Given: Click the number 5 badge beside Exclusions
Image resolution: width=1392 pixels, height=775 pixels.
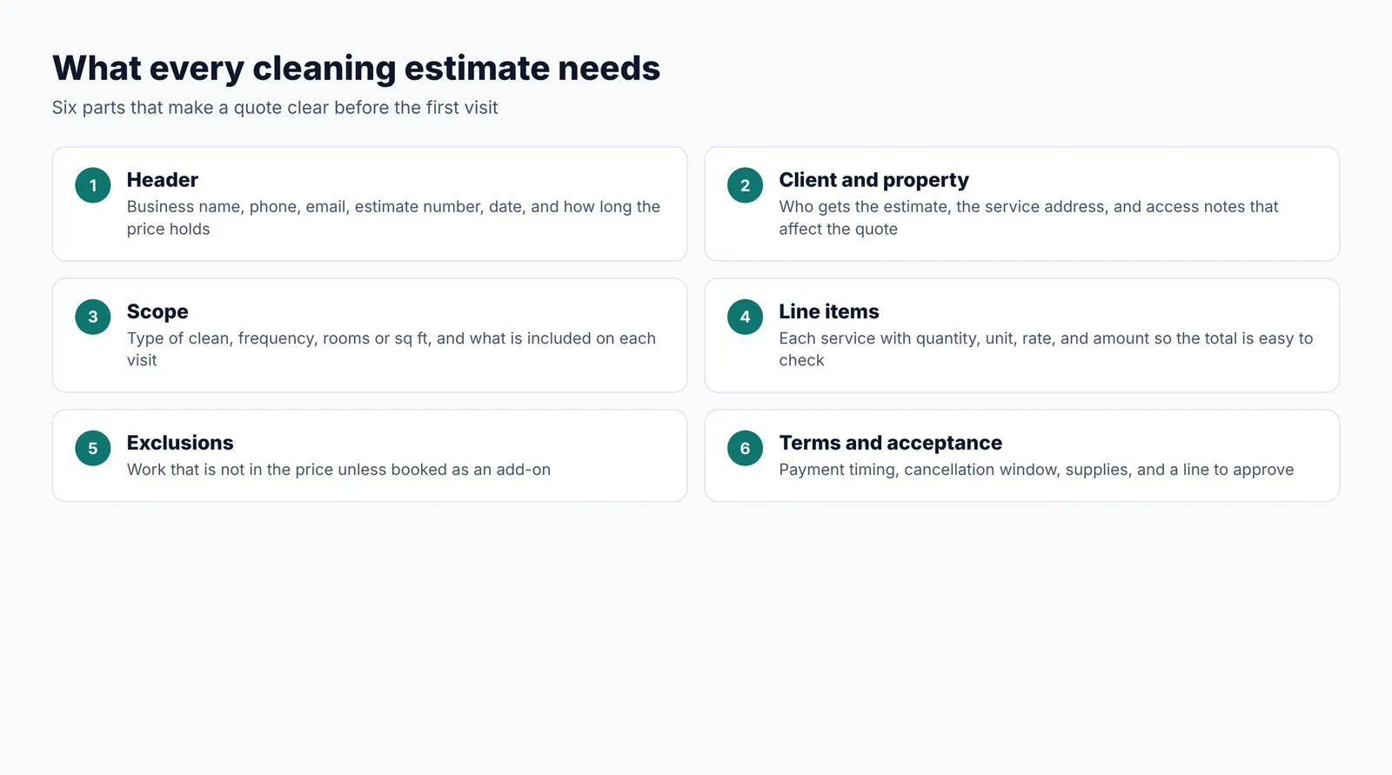Looking at the screenshot, I should point(92,448).
